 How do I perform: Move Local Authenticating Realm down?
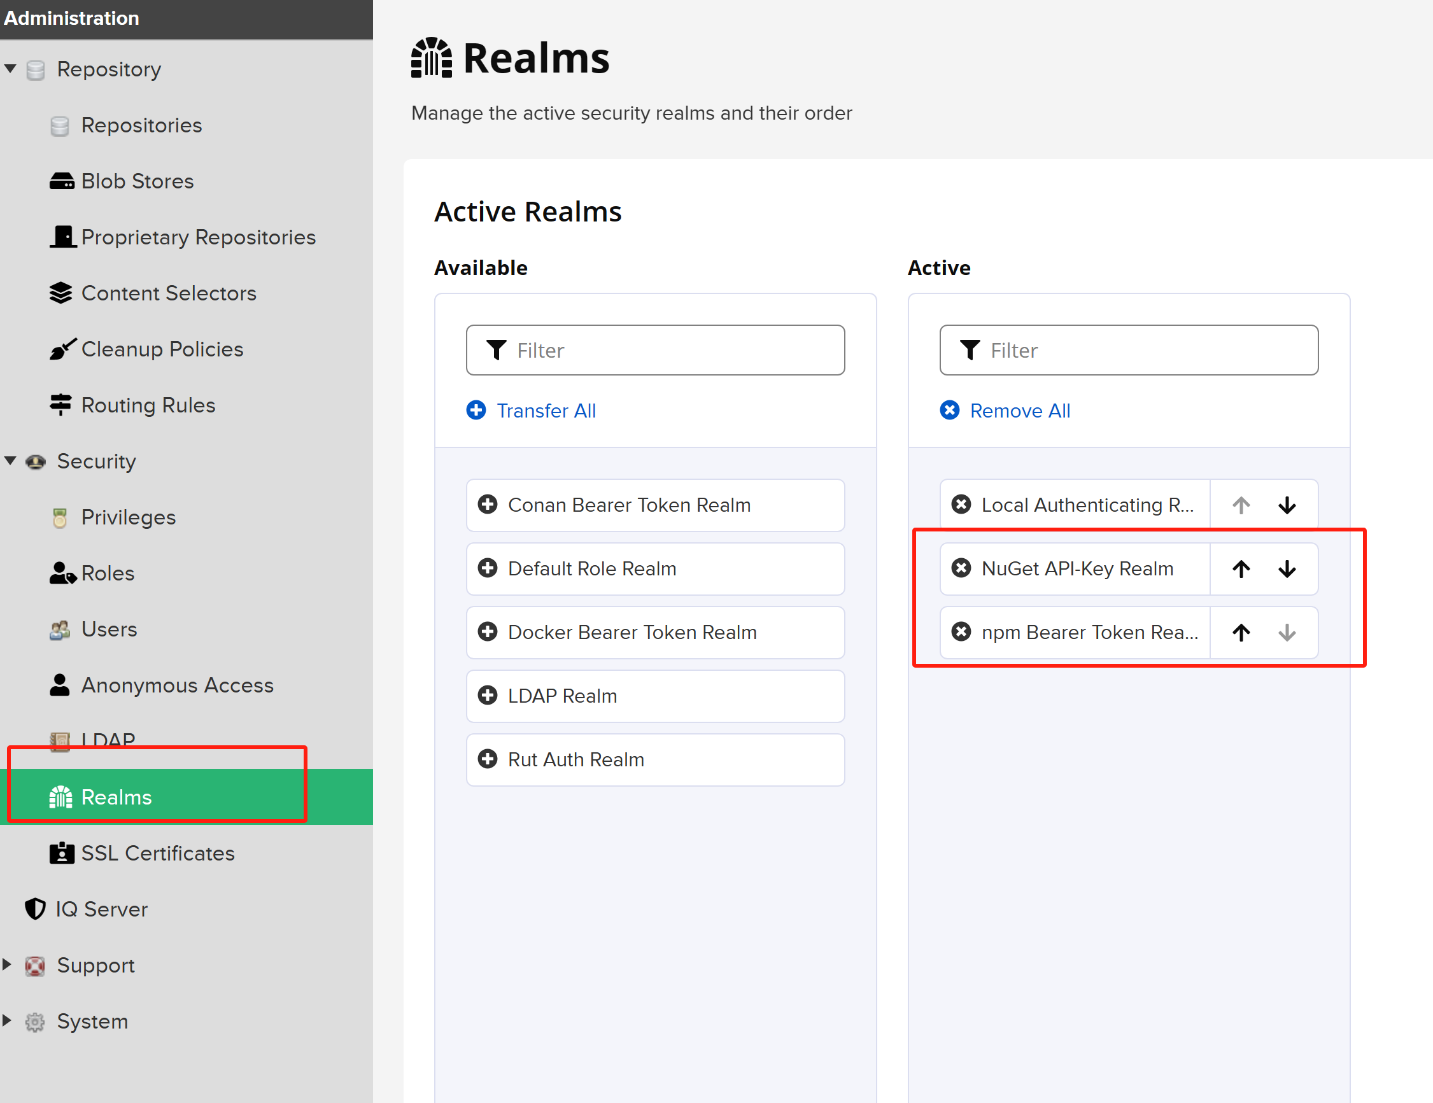[1287, 505]
